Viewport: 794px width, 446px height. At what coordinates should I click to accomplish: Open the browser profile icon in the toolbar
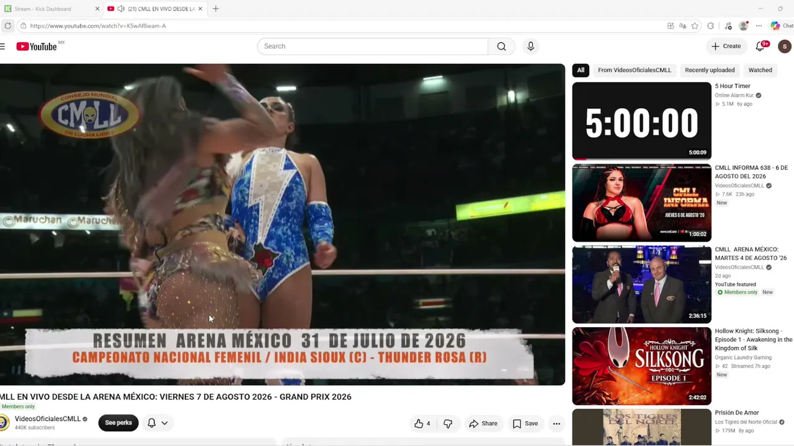point(744,26)
